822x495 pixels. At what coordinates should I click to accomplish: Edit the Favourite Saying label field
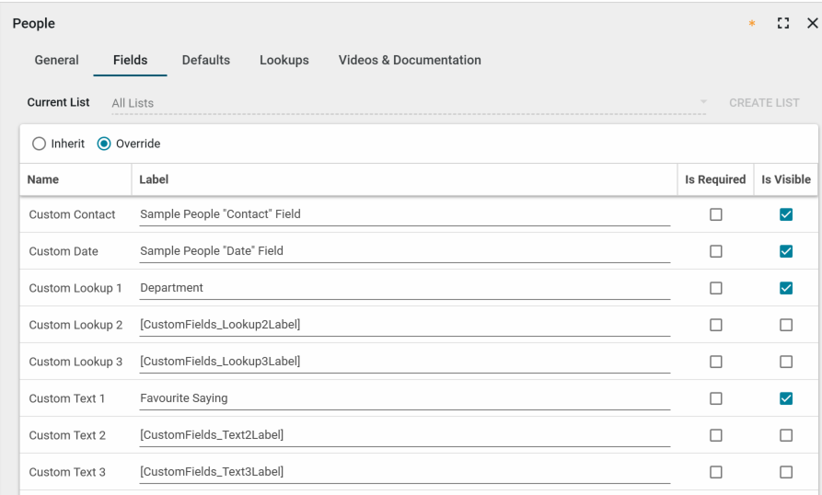[404, 398]
